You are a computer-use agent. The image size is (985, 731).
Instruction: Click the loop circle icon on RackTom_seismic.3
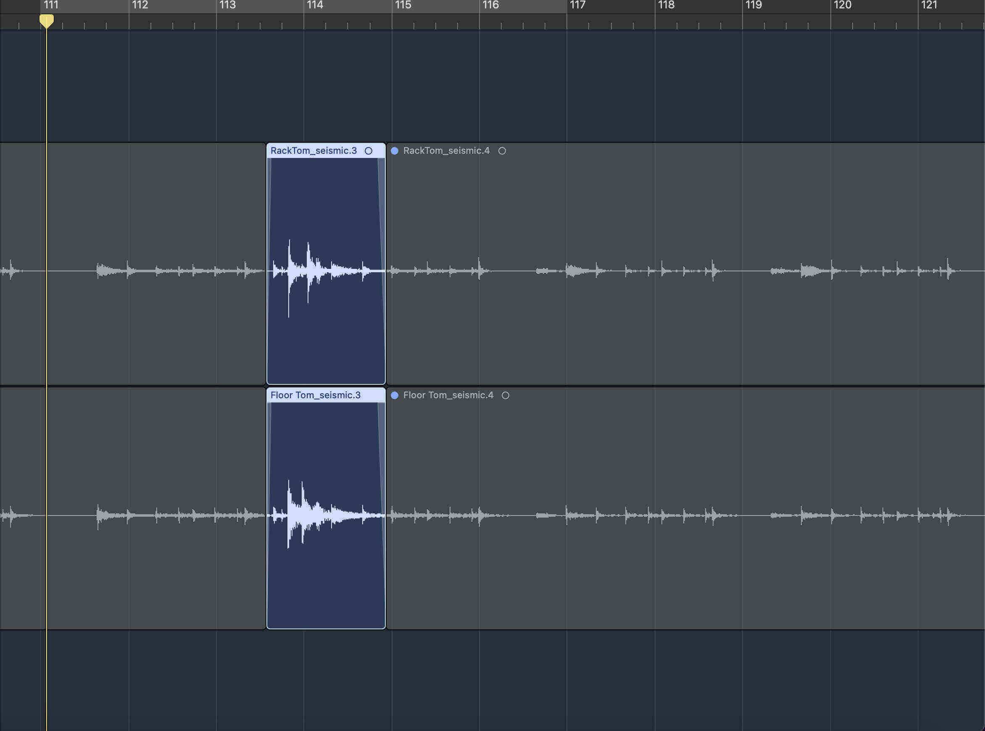point(369,151)
